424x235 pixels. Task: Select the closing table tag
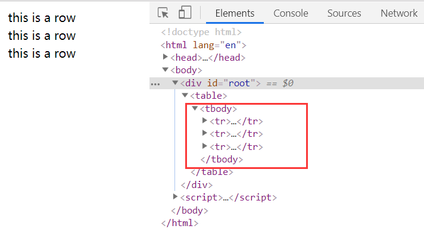pos(212,172)
